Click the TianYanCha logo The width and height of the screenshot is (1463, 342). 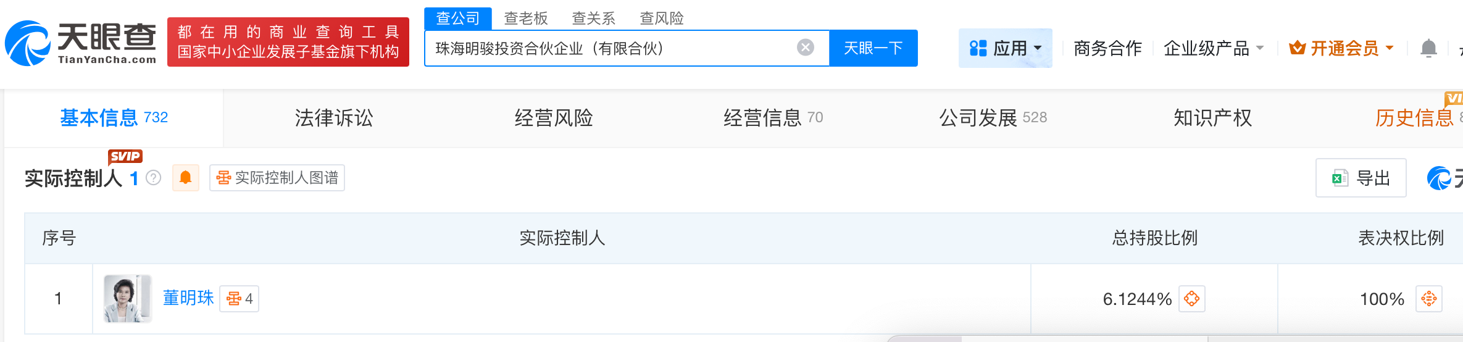81,43
